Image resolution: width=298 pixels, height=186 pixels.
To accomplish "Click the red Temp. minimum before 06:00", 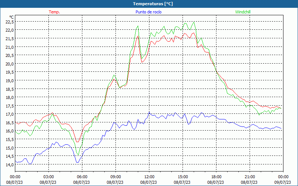I will pos(77,142).
